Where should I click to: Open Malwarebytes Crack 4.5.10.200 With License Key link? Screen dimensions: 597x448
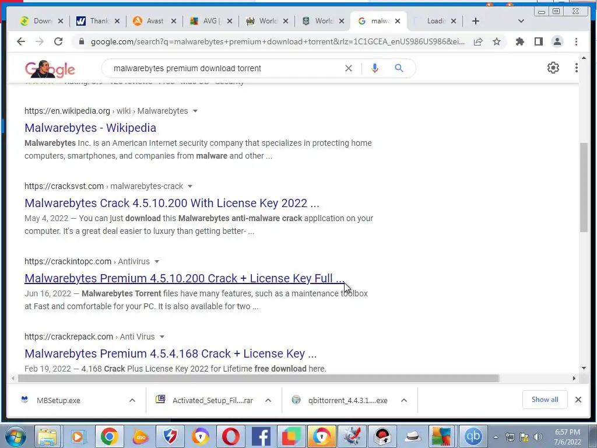(x=172, y=203)
